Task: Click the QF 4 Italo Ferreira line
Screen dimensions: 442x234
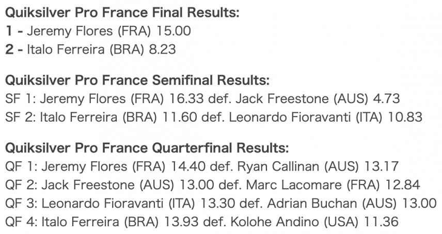Action: (202, 222)
